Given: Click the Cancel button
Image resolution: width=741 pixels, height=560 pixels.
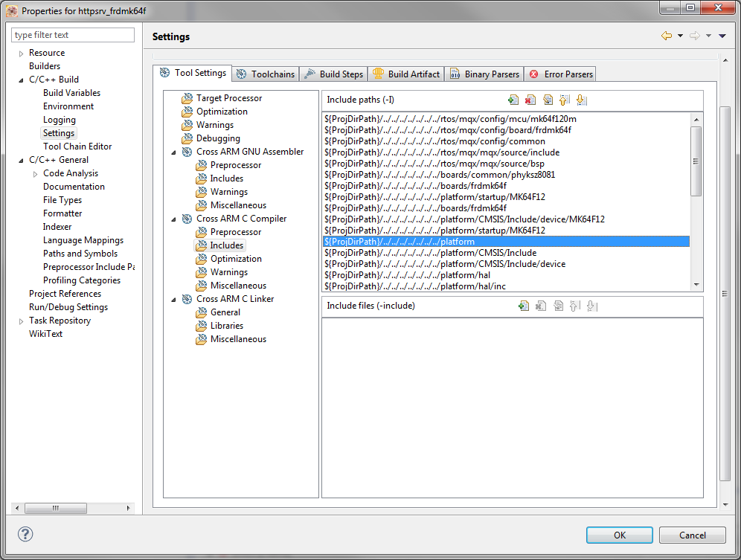Looking at the screenshot, I should pos(693,535).
